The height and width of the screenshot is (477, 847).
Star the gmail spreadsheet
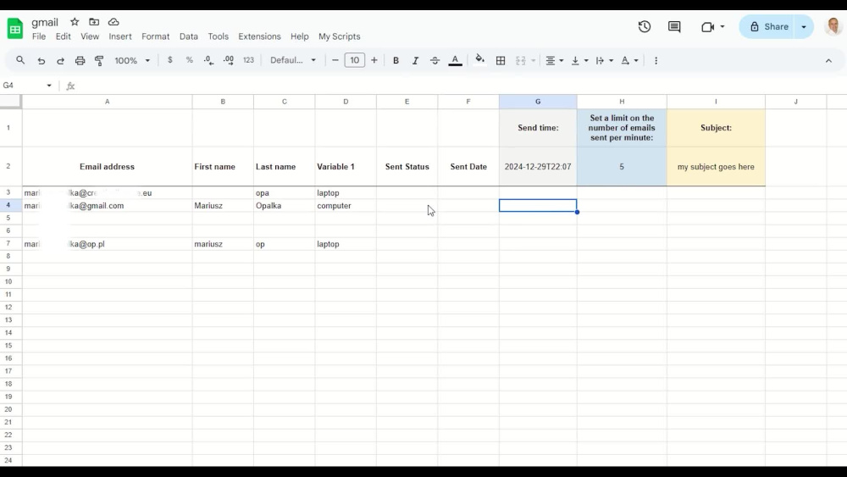coord(75,22)
